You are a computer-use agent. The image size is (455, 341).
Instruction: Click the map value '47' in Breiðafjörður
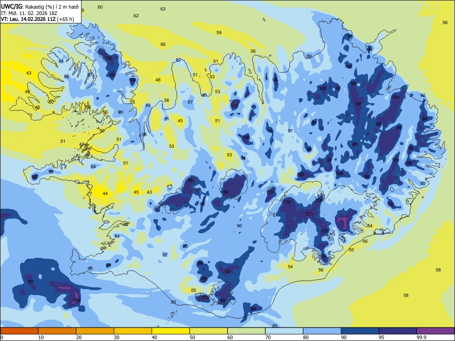[x=81, y=145]
